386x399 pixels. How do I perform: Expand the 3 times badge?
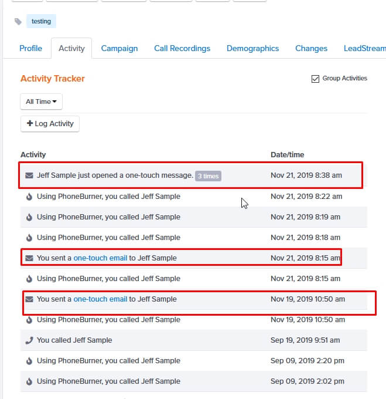[x=208, y=176]
